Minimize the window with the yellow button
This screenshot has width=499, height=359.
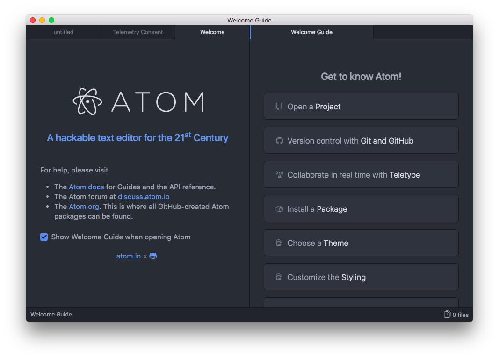point(42,20)
